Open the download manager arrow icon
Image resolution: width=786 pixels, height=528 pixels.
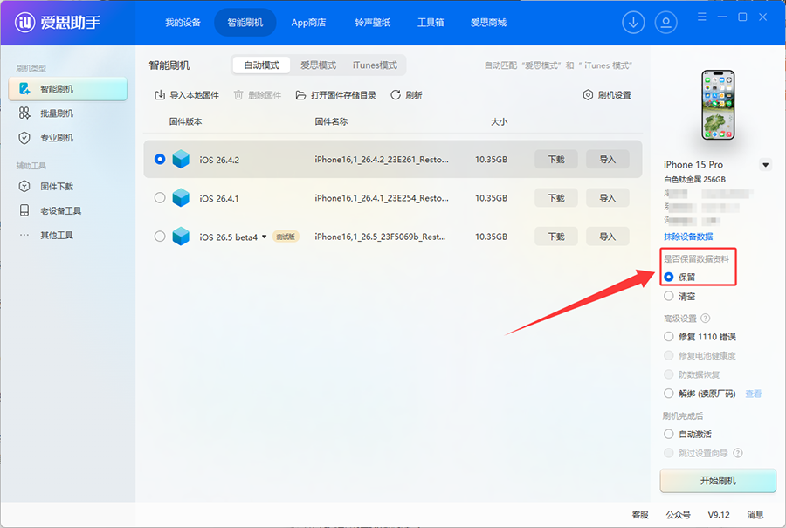[x=633, y=23]
